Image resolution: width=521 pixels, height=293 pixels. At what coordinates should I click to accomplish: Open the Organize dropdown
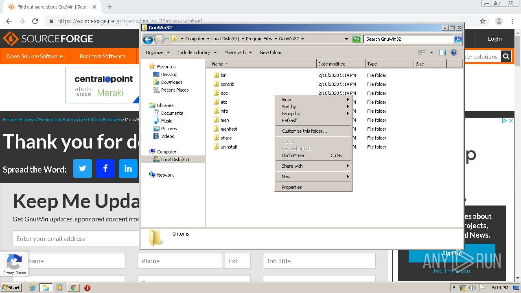[158, 52]
